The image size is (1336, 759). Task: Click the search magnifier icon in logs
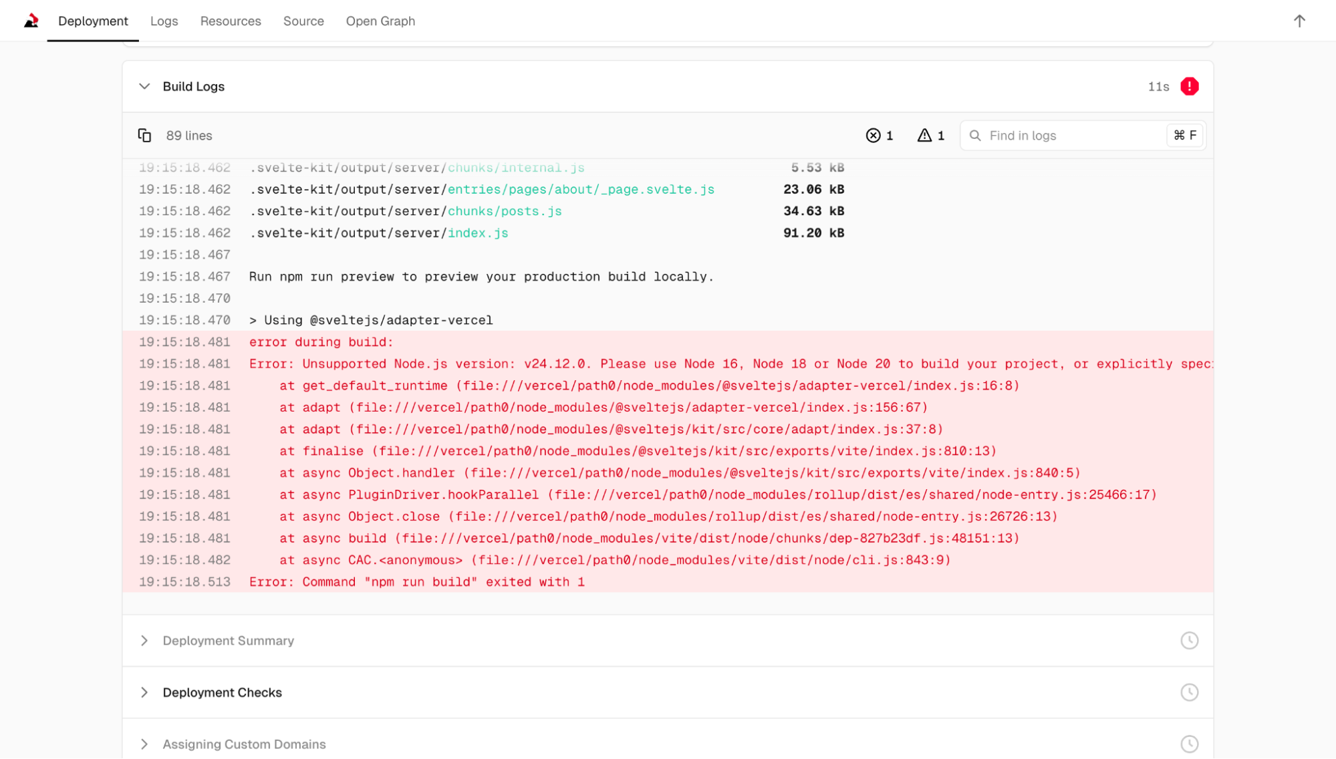tap(975, 136)
